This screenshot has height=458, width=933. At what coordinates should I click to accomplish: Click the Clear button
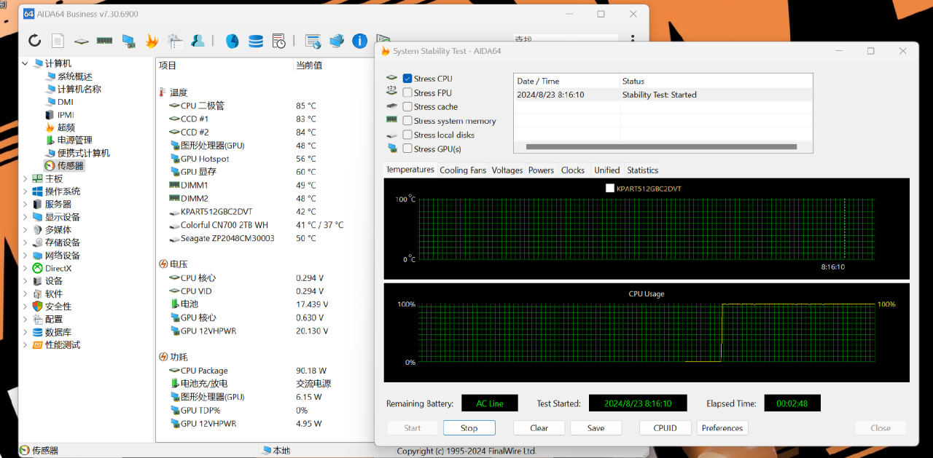coord(539,428)
